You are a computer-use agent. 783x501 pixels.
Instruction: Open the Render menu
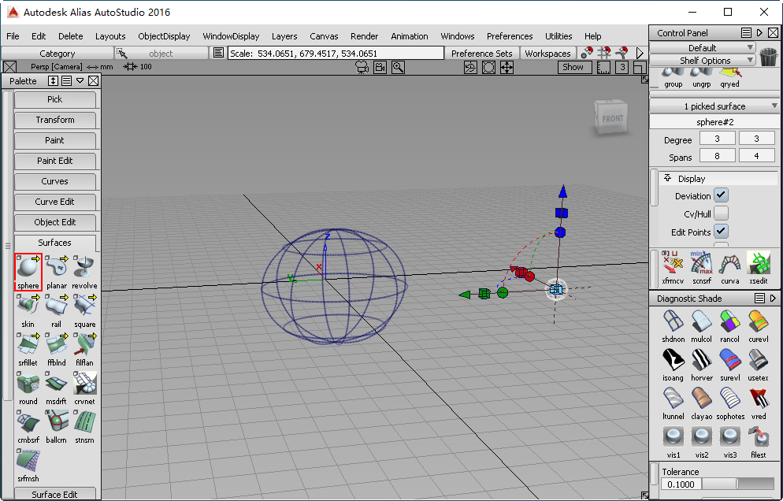[x=364, y=36]
